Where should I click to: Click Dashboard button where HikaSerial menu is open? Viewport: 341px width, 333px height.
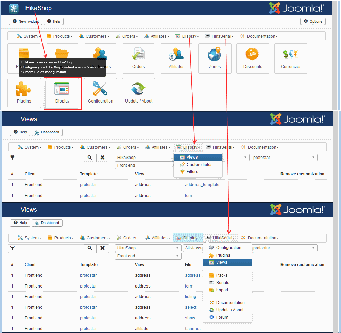47,223
